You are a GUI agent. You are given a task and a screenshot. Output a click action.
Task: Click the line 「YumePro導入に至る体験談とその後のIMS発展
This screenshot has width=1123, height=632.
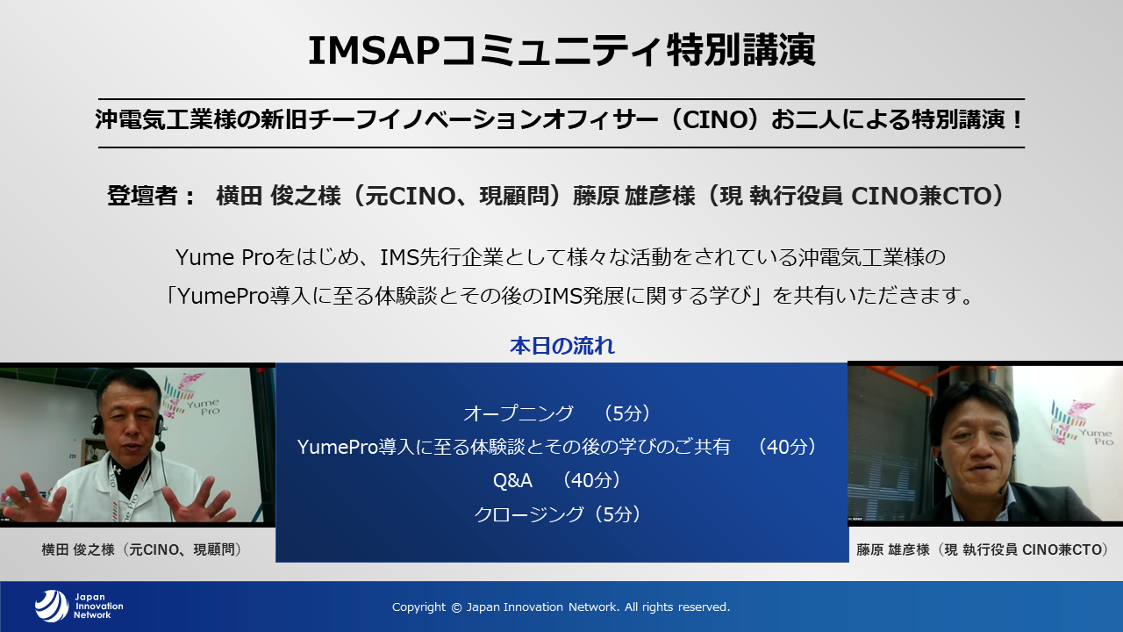point(570,295)
